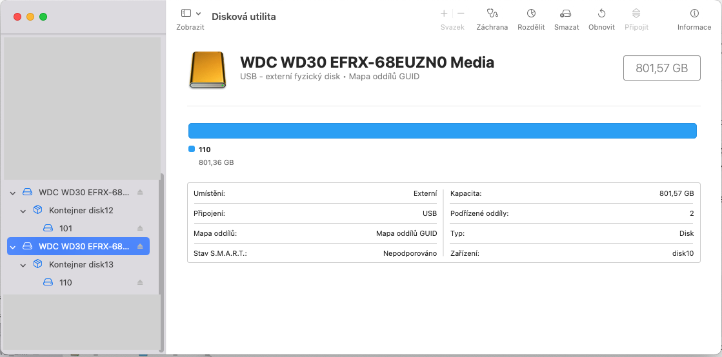722x357 pixels.
Task: Click the USB connection value
Action: [x=430, y=213]
